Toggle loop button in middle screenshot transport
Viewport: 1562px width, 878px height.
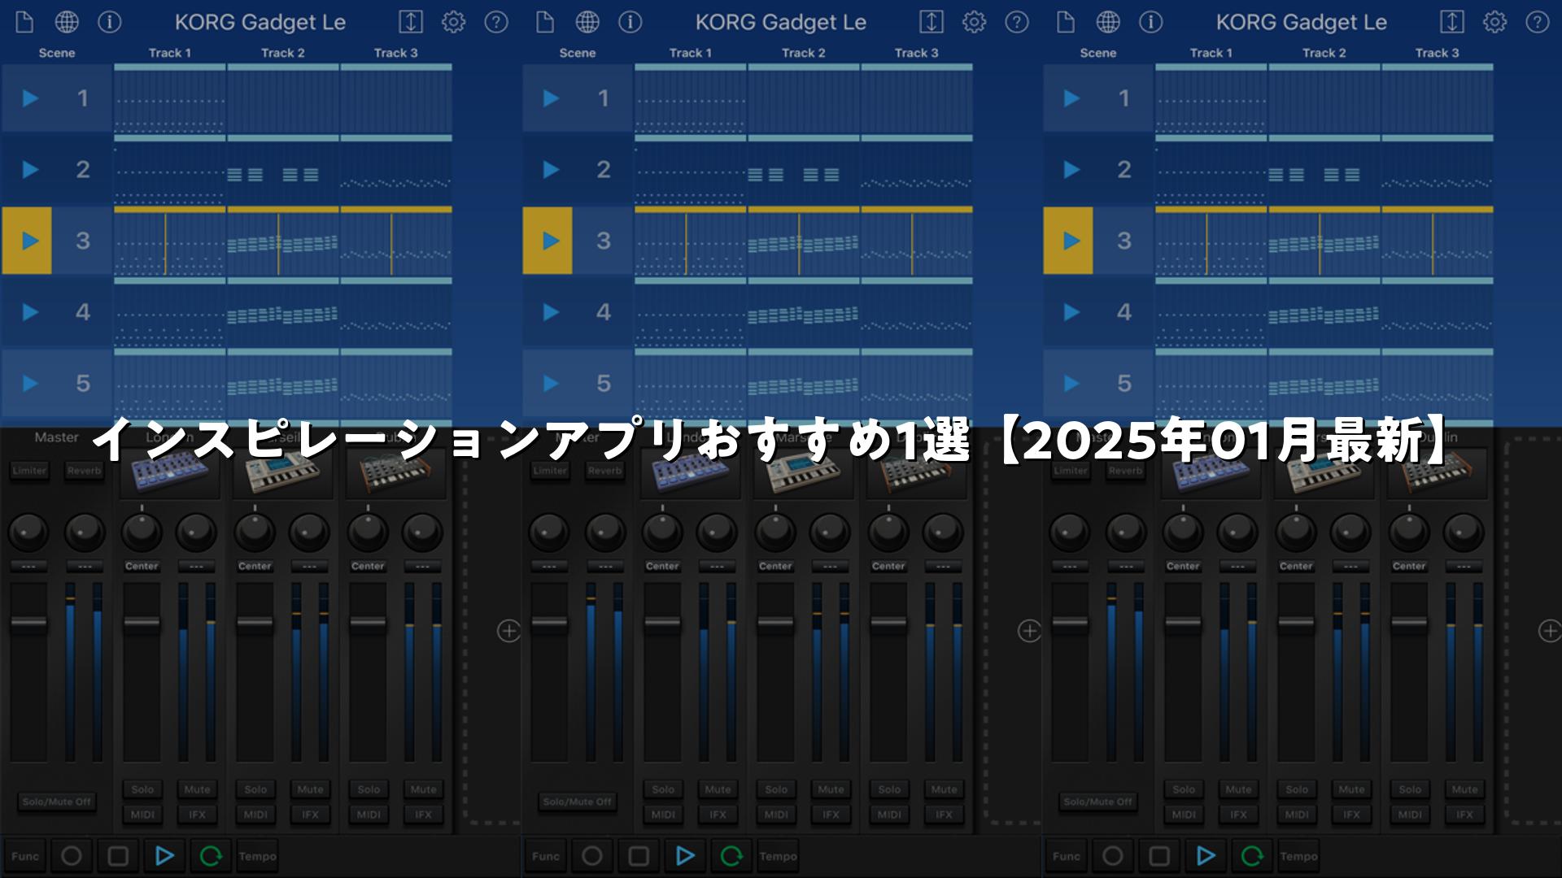(731, 856)
